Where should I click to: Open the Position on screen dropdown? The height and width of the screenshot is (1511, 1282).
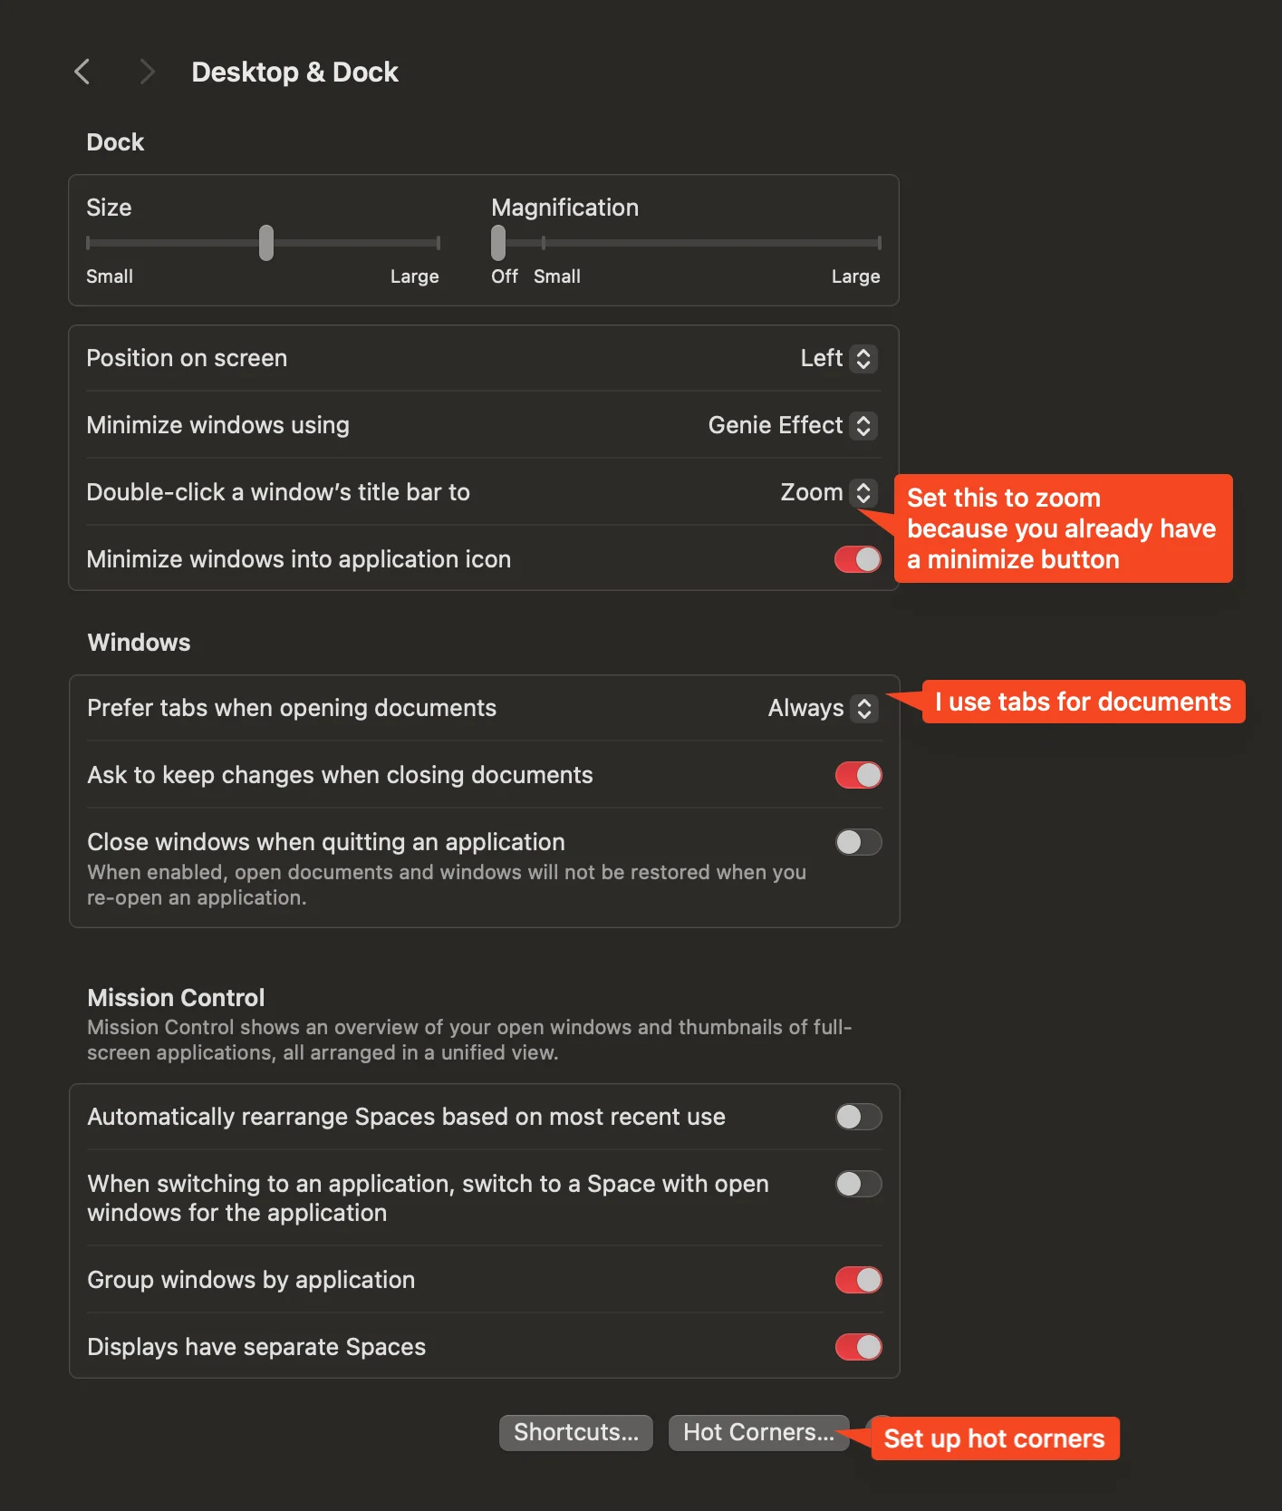coord(838,359)
